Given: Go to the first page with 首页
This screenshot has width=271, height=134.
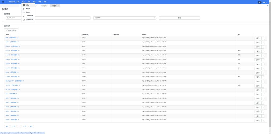Looking at the screenshot, I should point(7,126).
